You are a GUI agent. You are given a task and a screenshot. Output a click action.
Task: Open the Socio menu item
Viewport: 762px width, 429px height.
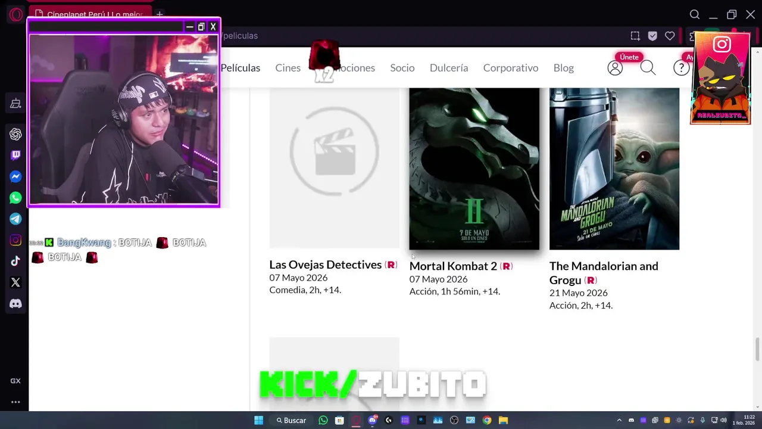(402, 68)
